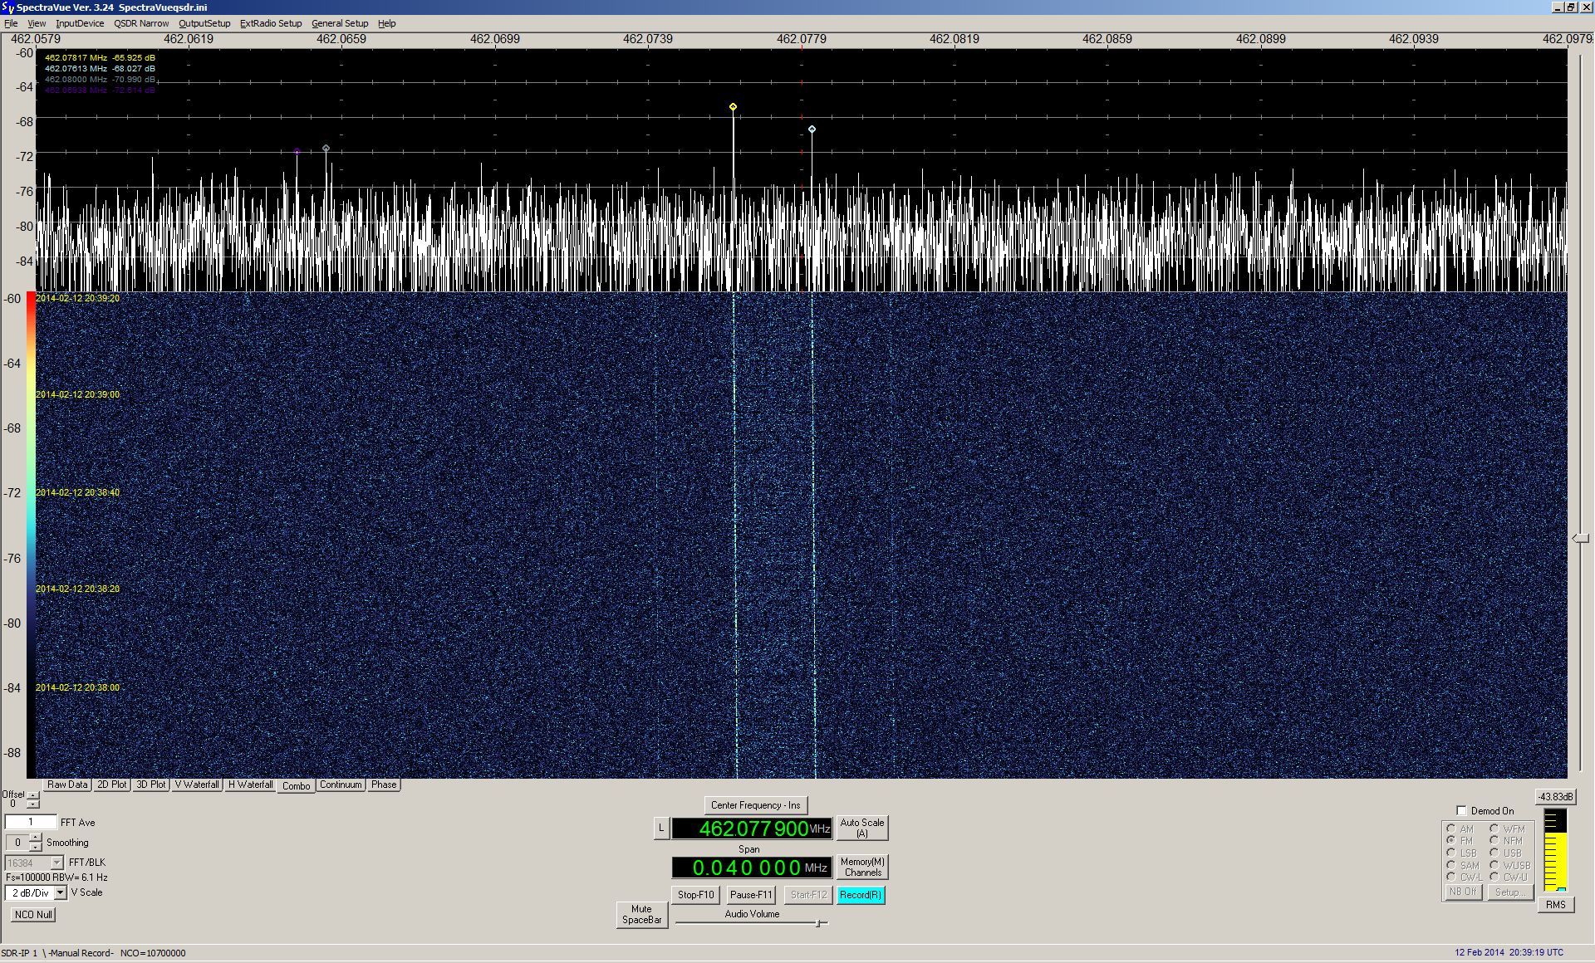Decrease Smoothing with the down arrow
Image resolution: width=1595 pixels, height=963 pixels.
point(35,848)
